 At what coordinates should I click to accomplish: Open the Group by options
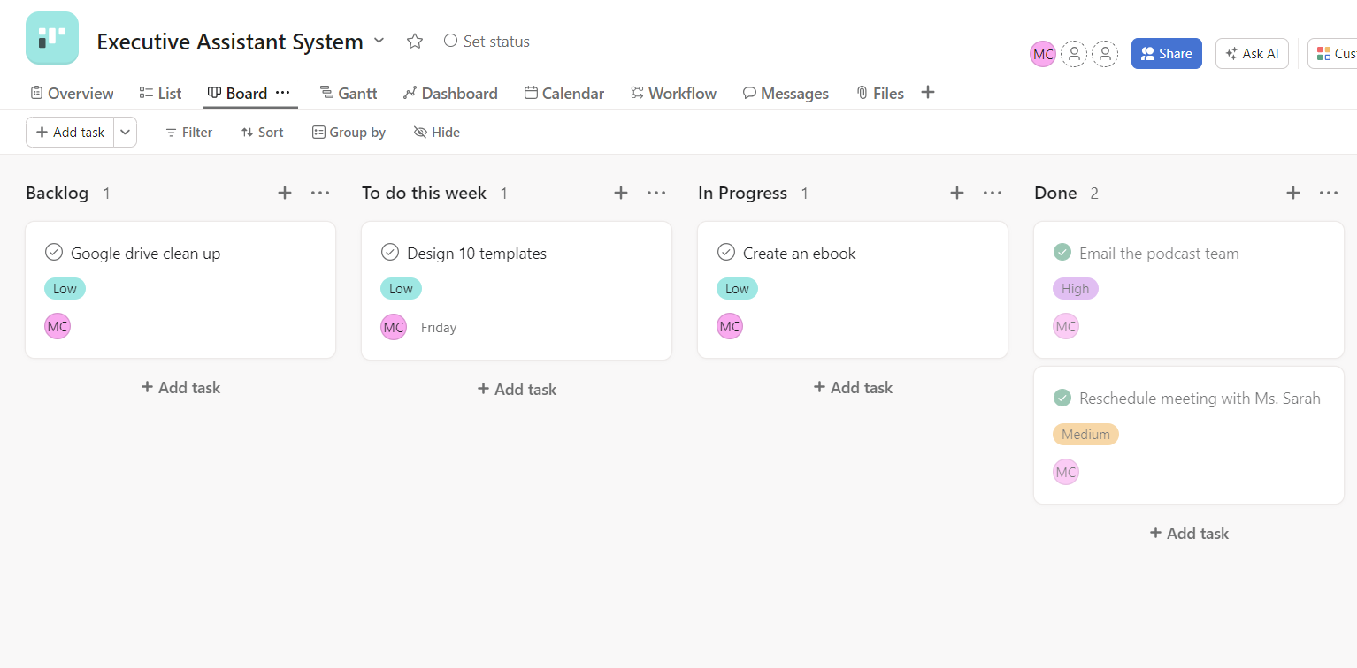click(x=349, y=133)
